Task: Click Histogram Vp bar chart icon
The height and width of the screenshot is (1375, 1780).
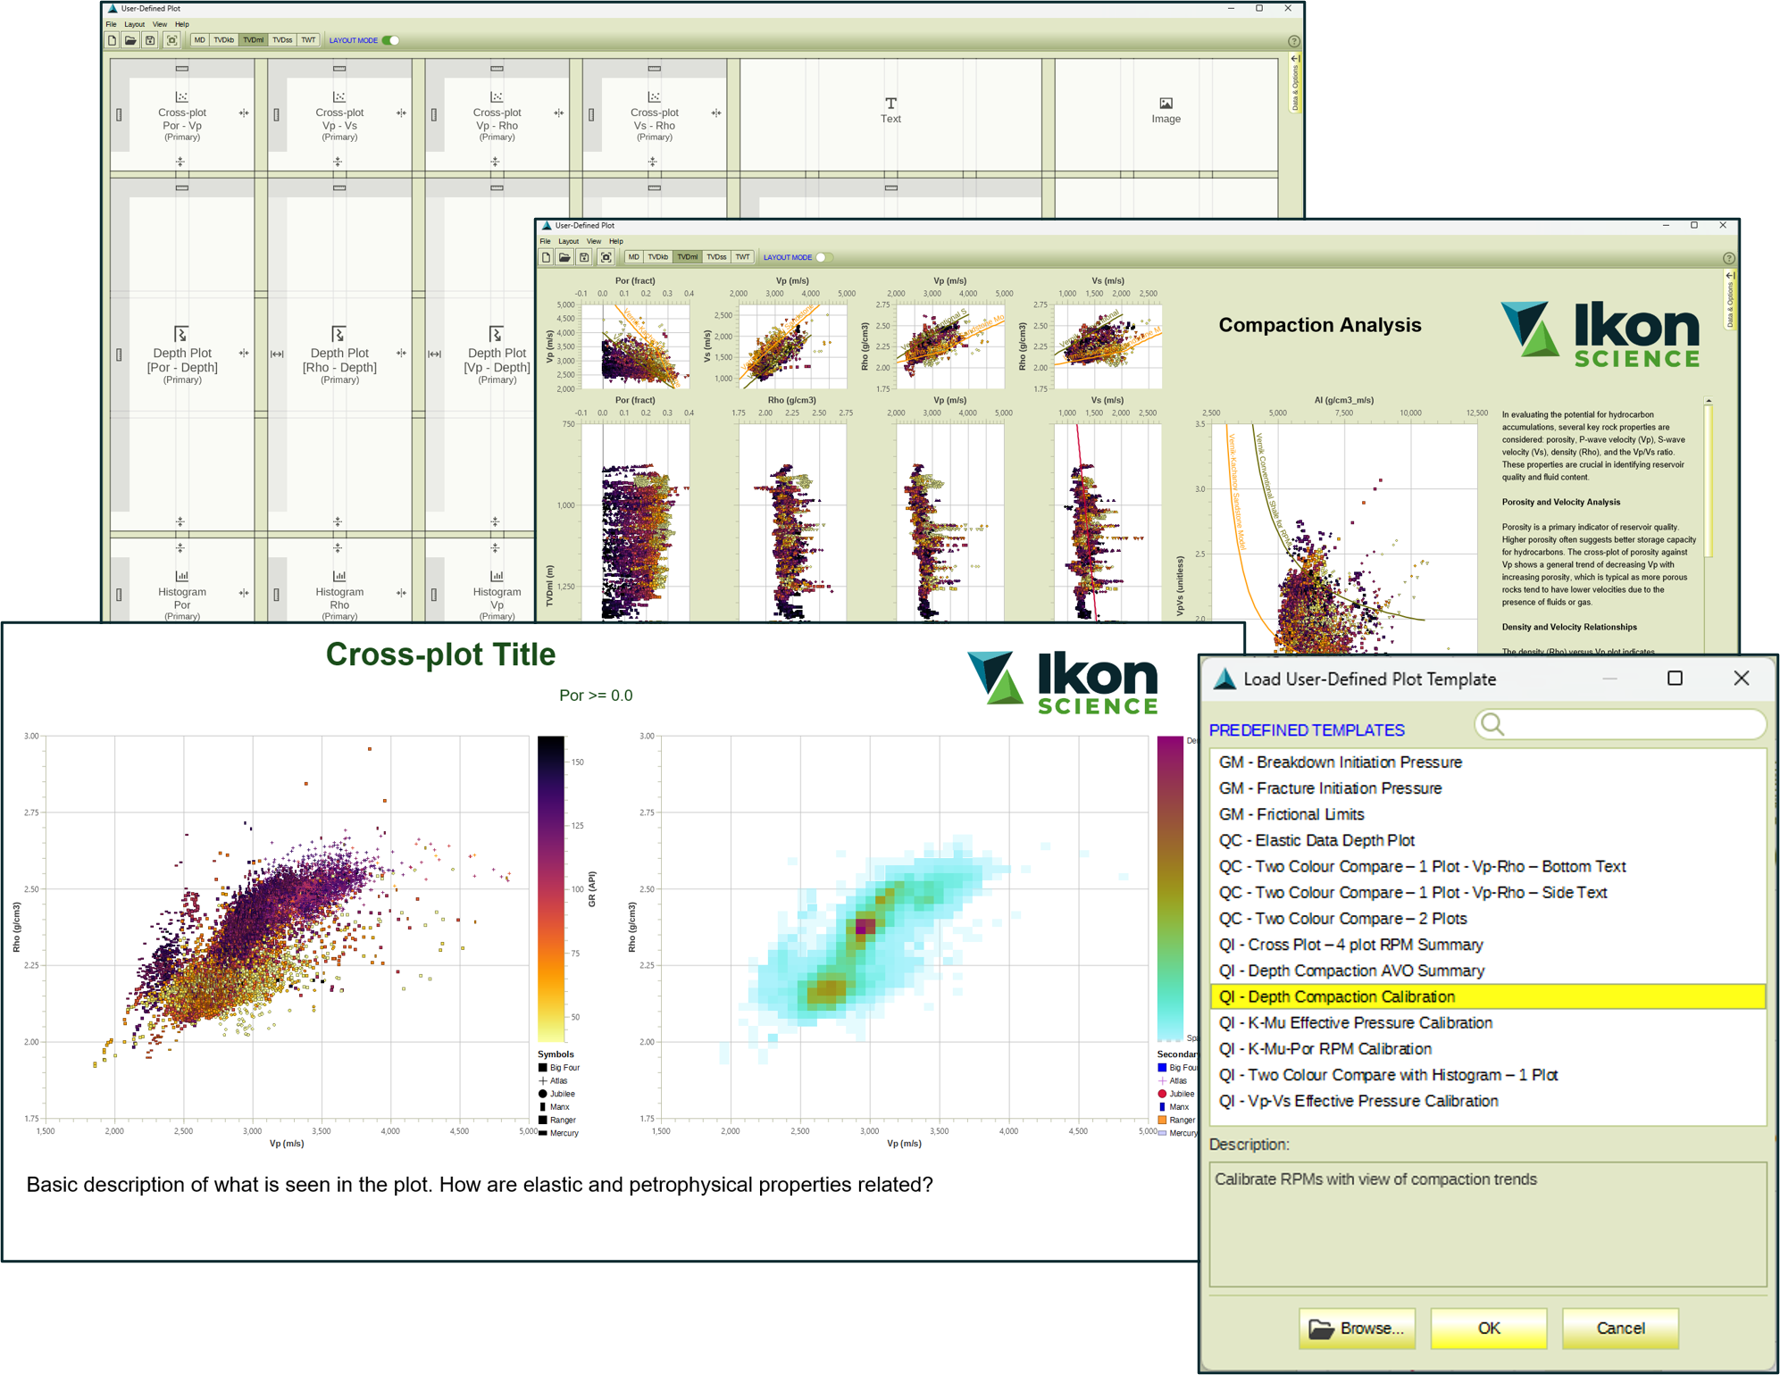Action: click(x=497, y=576)
